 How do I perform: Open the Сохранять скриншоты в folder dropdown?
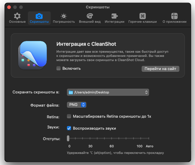(108, 92)
